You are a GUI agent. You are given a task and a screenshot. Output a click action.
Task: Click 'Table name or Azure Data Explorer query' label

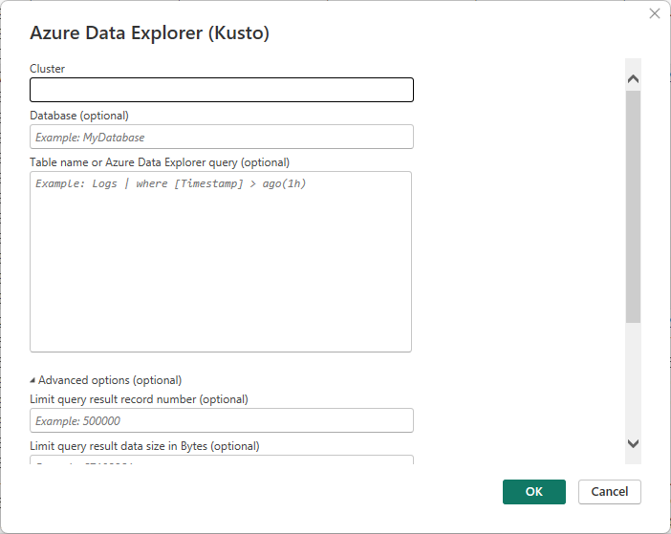tap(160, 162)
